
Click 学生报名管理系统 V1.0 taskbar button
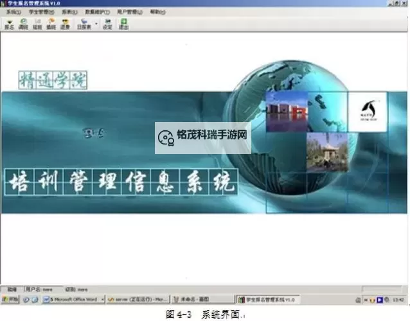click(x=267, y=300)
